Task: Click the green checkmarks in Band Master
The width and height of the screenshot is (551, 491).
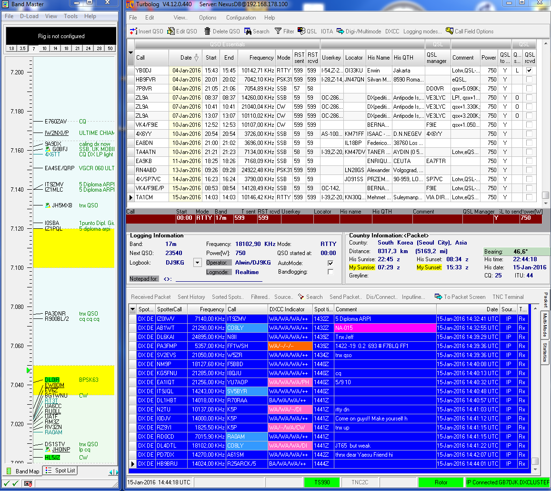Action: click(11, 484)
